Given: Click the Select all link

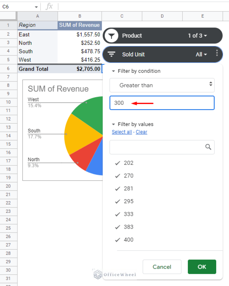Looking at the screenshot, I should click(122, 132).
